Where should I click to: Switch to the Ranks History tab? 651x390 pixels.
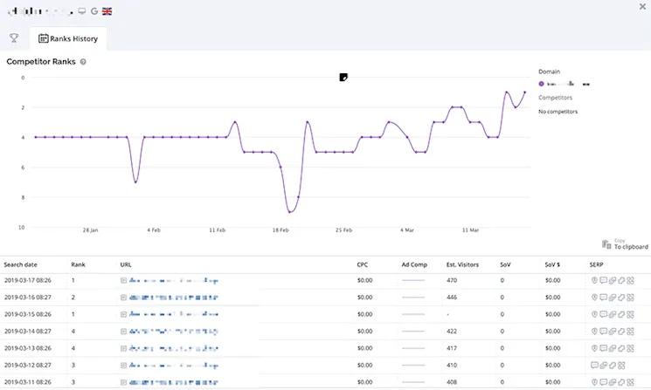pyautogui.click(x=68, y=38)
